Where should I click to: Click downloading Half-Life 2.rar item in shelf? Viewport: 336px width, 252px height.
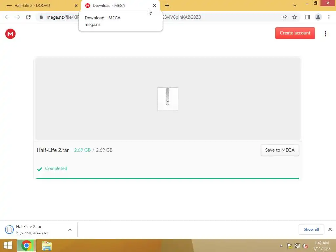coord(32,229)
